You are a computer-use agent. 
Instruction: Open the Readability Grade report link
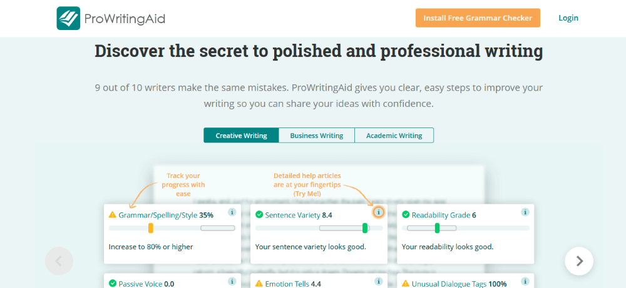point(441,216)
